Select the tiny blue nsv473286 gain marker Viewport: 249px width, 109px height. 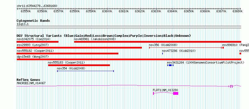pyautogui.click(x=163, y=54)
